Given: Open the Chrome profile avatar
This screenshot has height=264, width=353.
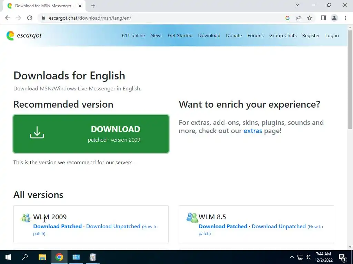Looking at the screenshot, I should pos(334,18).
